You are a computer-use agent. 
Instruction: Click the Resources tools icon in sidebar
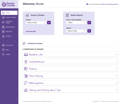(x=3, y=31)
